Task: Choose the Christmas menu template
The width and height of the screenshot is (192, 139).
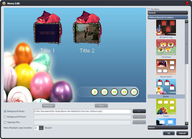Action: 166,47
